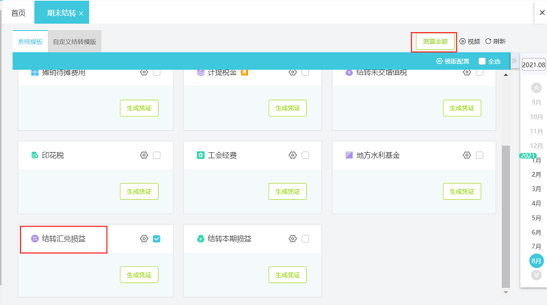Enable the 全选 checkbox
Image resolution: width=547 pixels, height=305 pixels.
pyautogui.click(x=482, y=61)
